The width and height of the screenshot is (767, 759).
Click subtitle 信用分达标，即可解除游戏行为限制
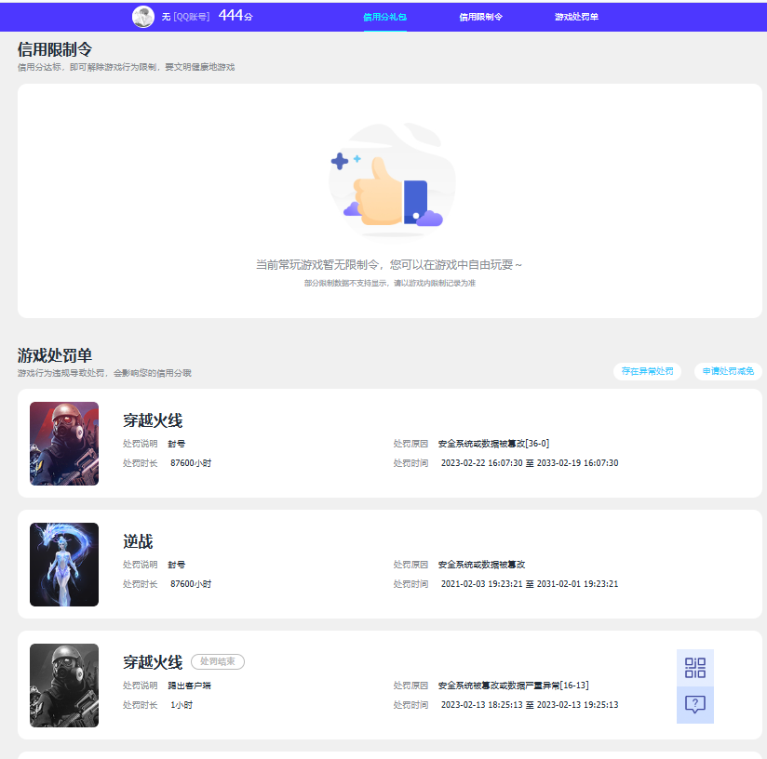pyautogui.click(x=127, y=67)
